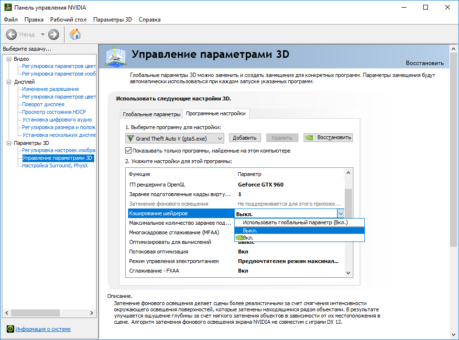
Task: Switch to Глобальные параметры tab
Action: coord(152,114)
